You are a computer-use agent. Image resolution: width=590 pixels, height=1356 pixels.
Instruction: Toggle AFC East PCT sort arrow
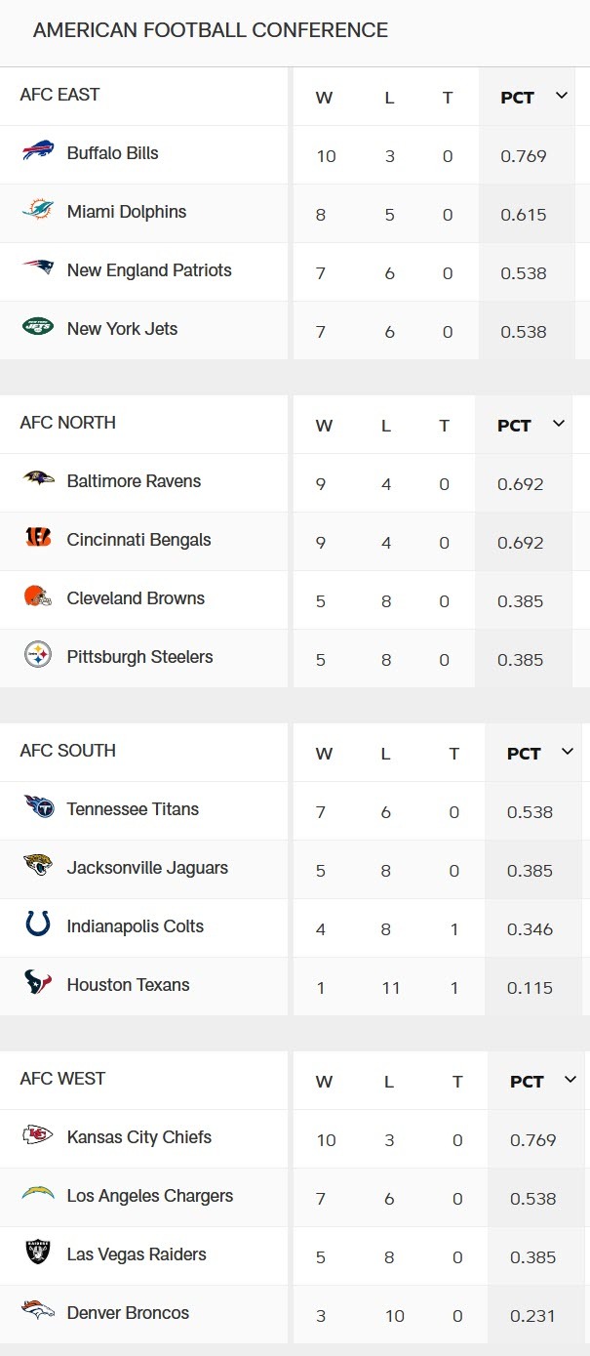(562, 96)
